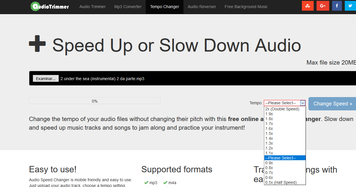Choose 0.5x (Half Speed) option

tap(281, 182)
